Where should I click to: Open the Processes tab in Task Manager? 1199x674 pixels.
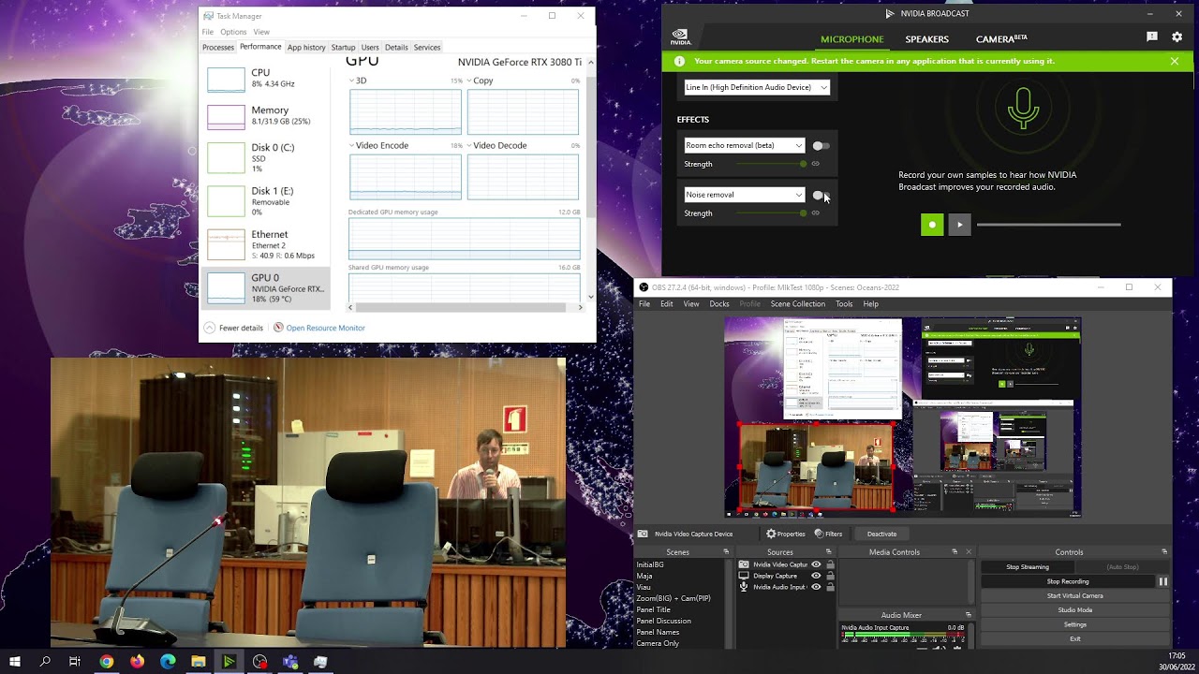point(218,48)
